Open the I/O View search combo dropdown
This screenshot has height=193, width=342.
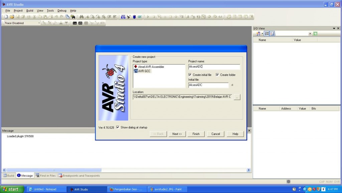click(310, 34)
